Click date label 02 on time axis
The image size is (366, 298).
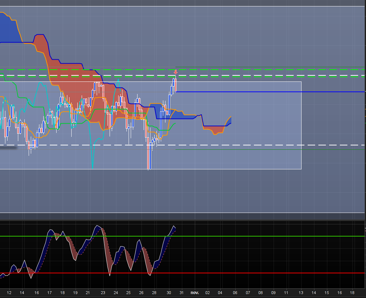click(207, 293)
